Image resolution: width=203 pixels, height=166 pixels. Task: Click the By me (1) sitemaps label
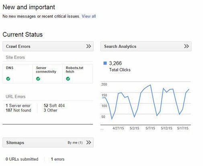click(x=75, y=143)
